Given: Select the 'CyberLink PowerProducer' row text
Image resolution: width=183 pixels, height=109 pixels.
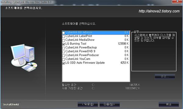Looking at the screenshot, I should (x=82, y=55).
